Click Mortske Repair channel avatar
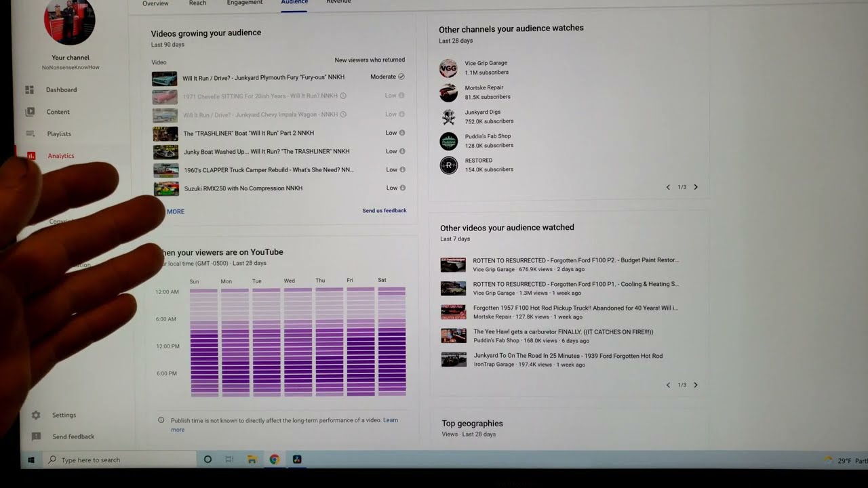 click(448, 92)
